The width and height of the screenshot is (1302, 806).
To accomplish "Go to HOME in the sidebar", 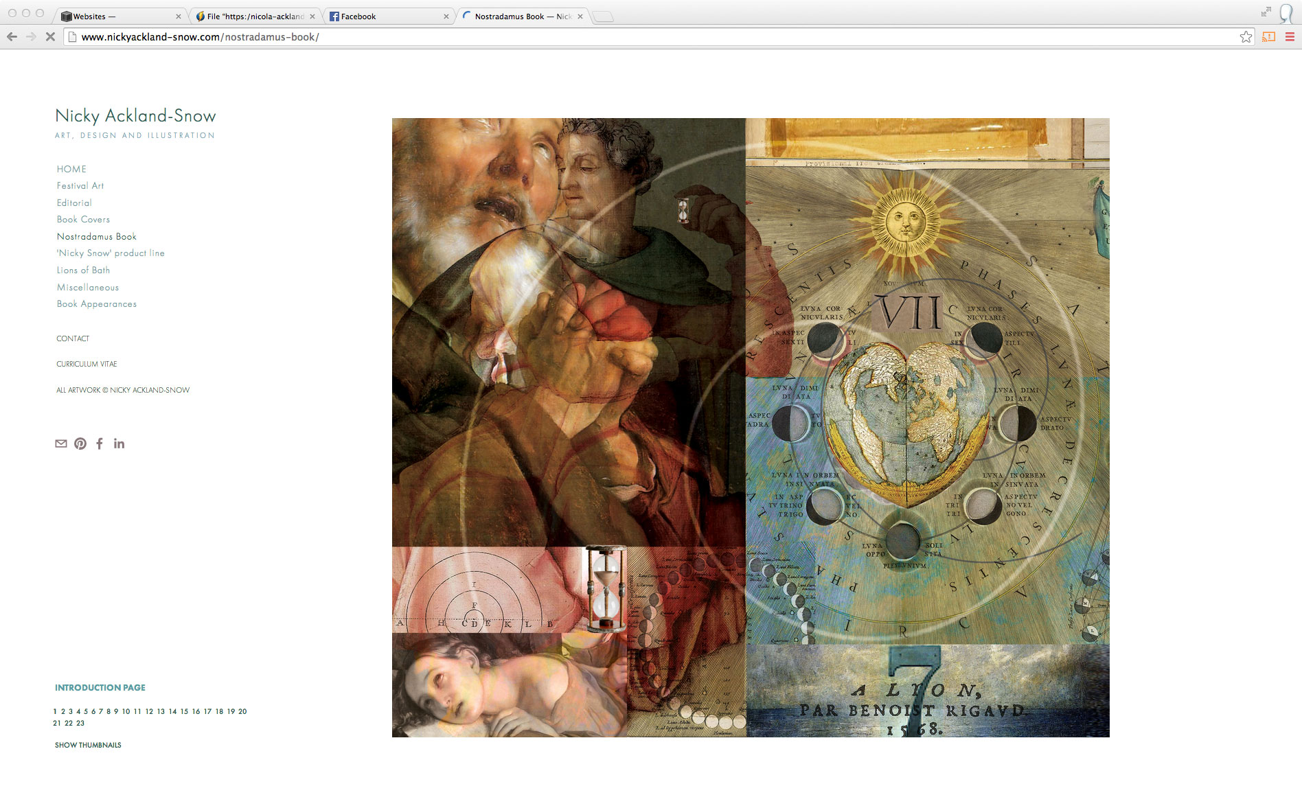I will pyautogui.click(x=71, y=169).
